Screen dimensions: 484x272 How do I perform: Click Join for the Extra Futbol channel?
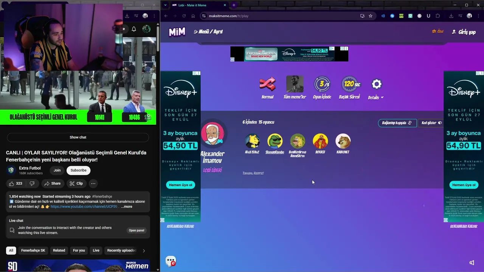(57, 170)
